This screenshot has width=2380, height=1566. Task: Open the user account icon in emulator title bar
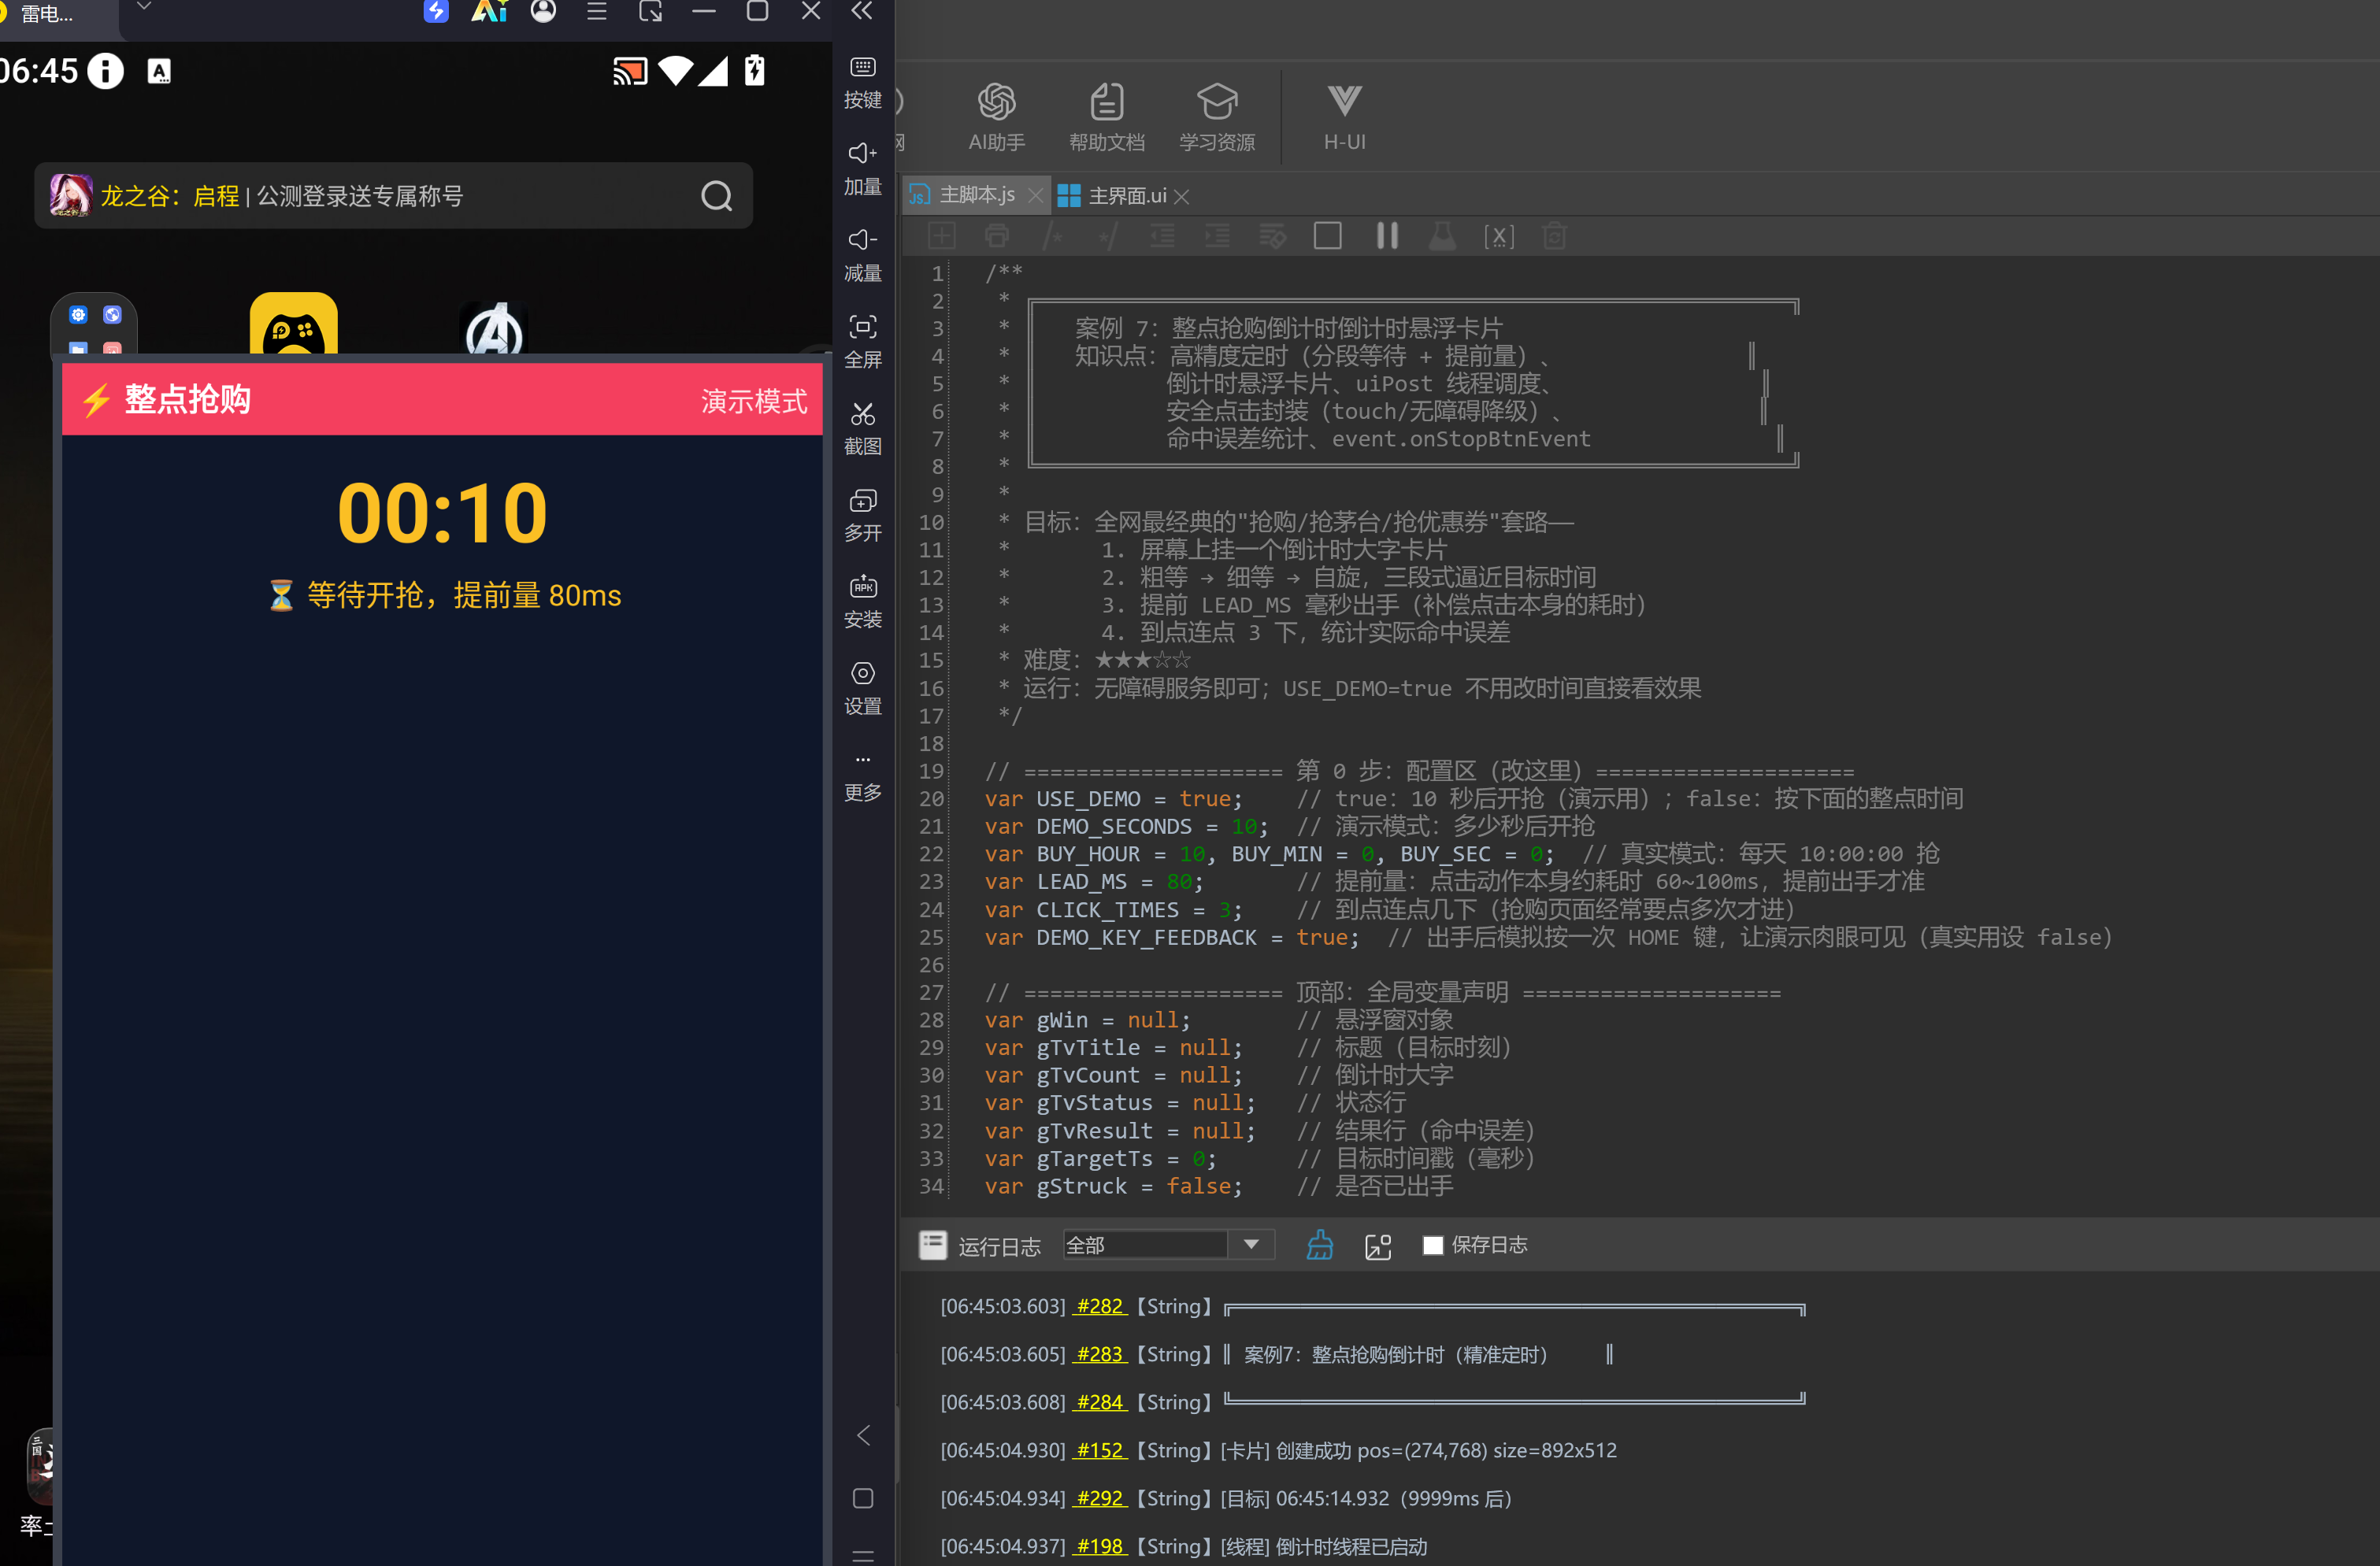coord(543,11)
